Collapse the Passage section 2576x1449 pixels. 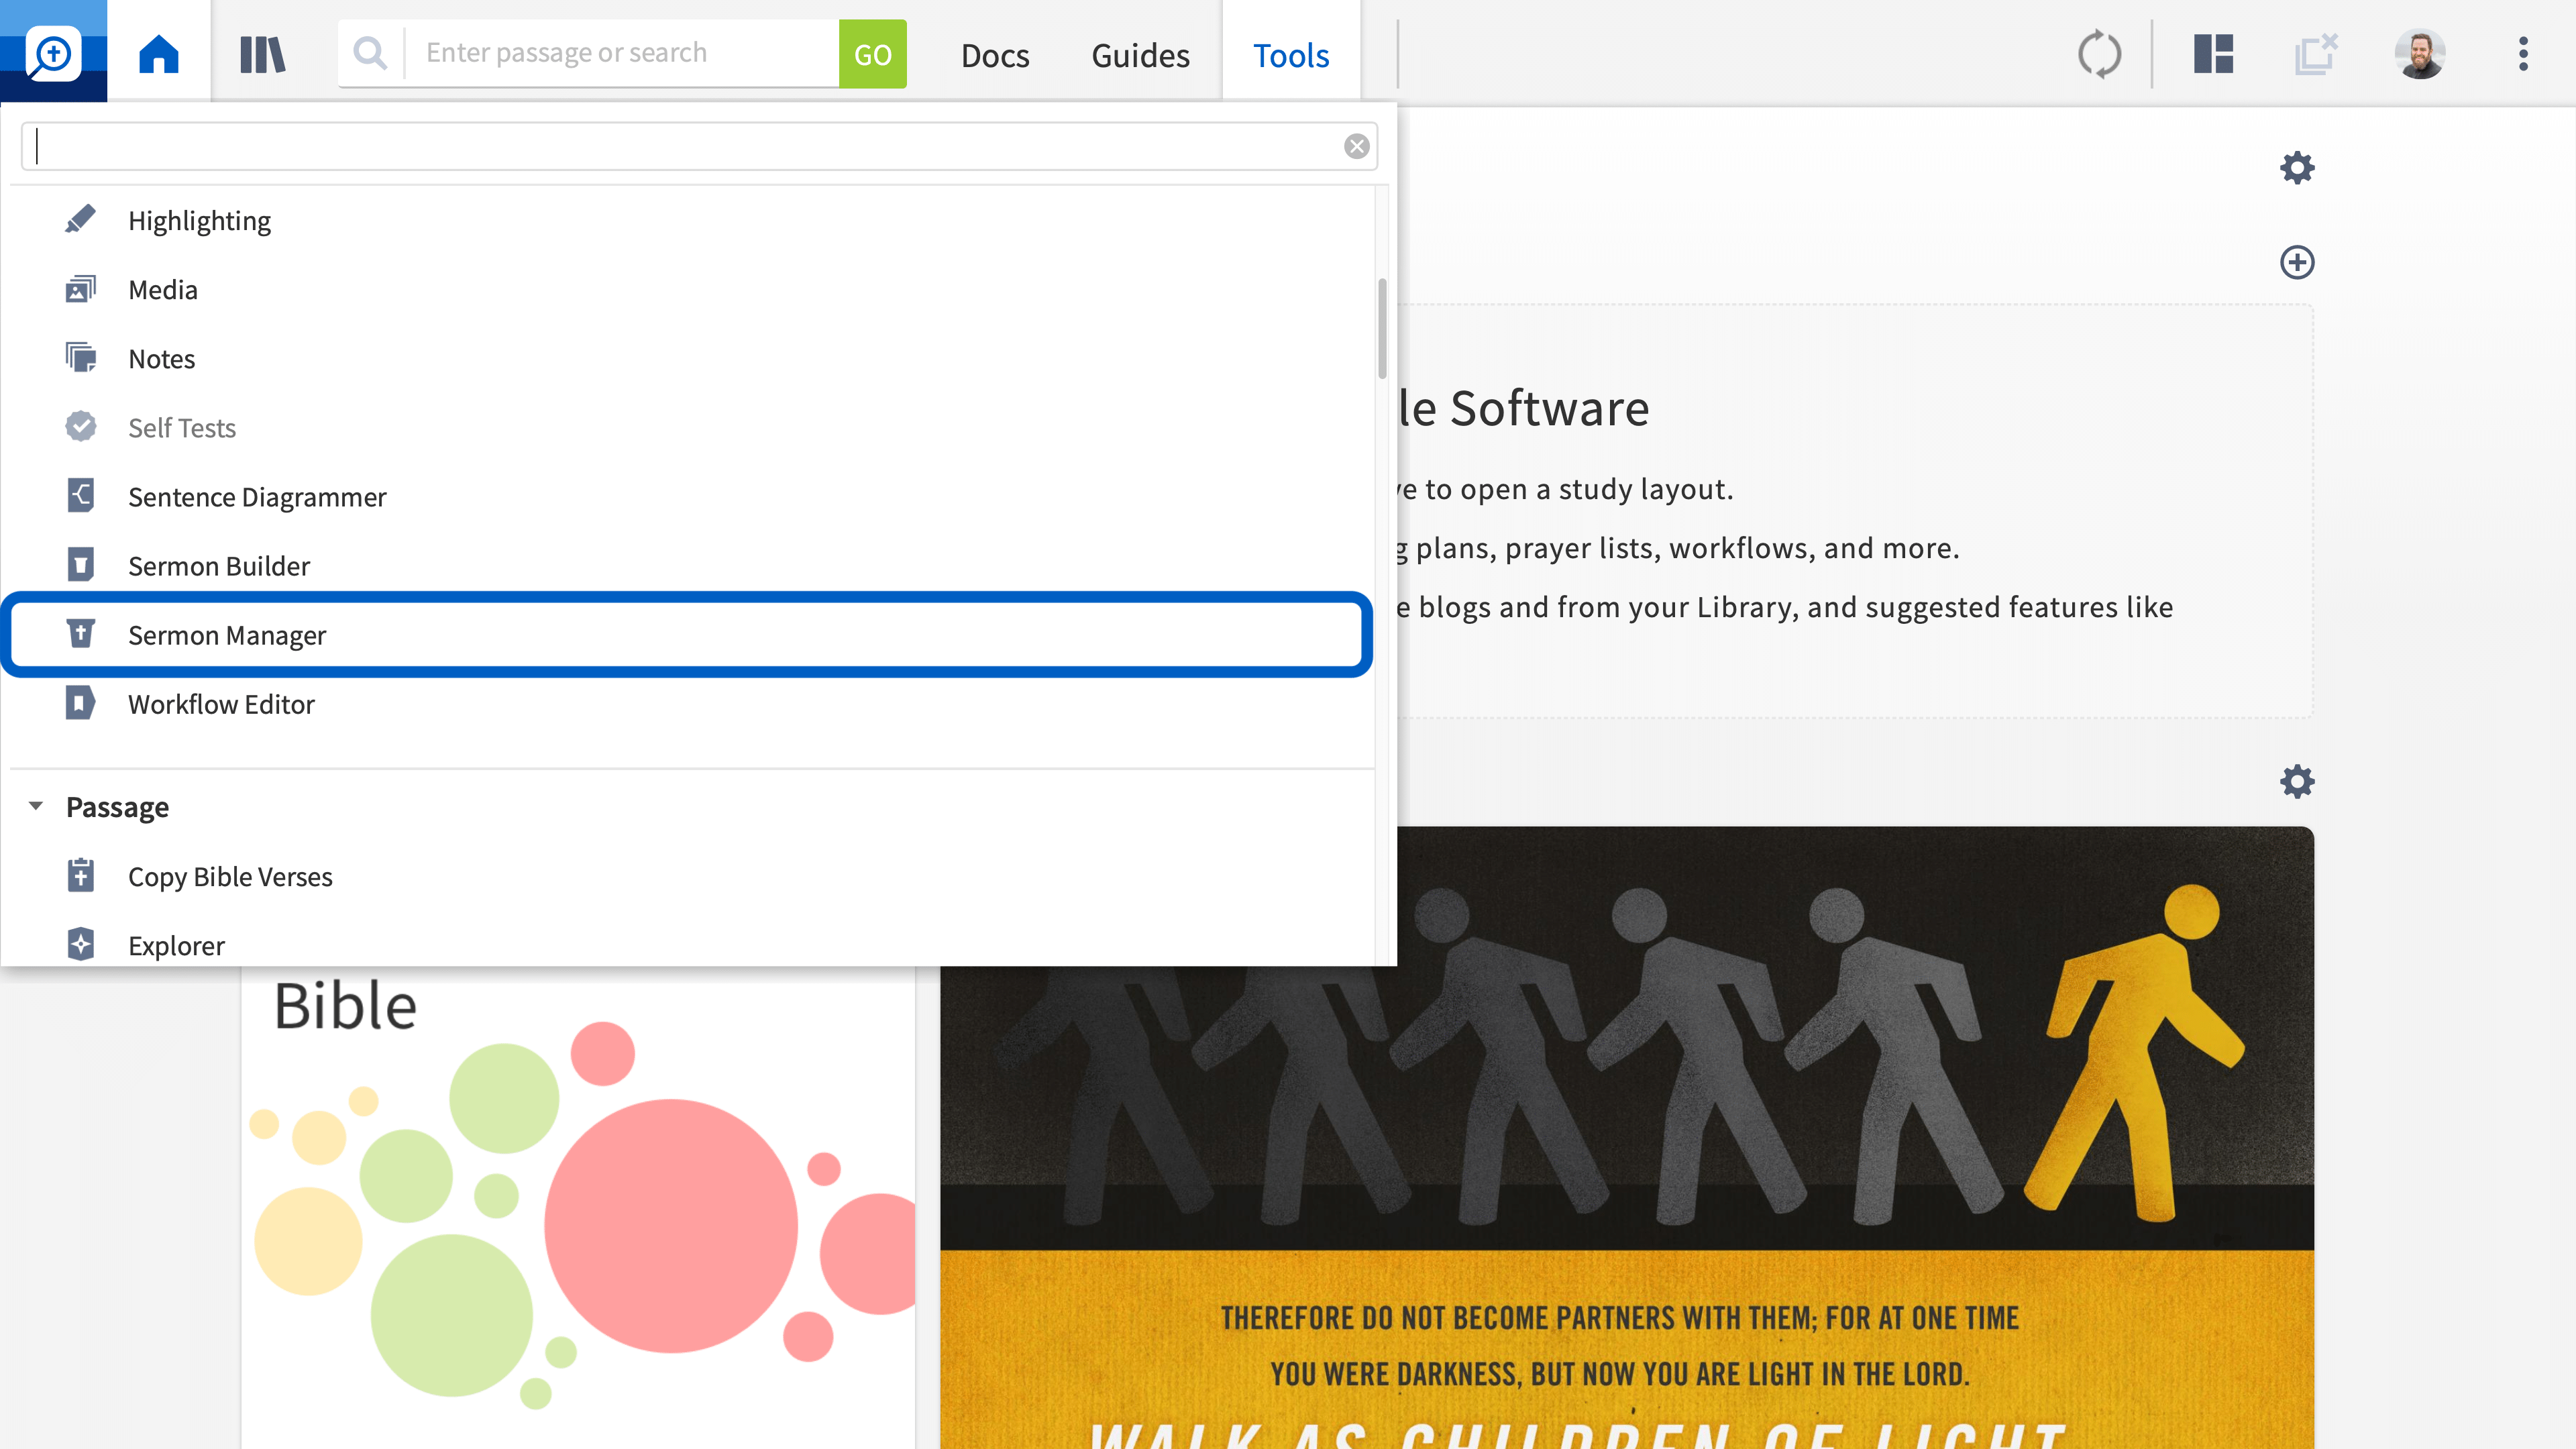(36, 806)
